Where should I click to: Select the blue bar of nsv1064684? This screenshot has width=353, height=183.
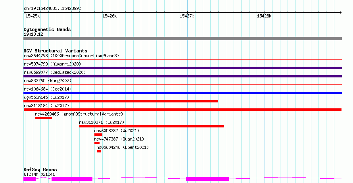click(182, 93)
